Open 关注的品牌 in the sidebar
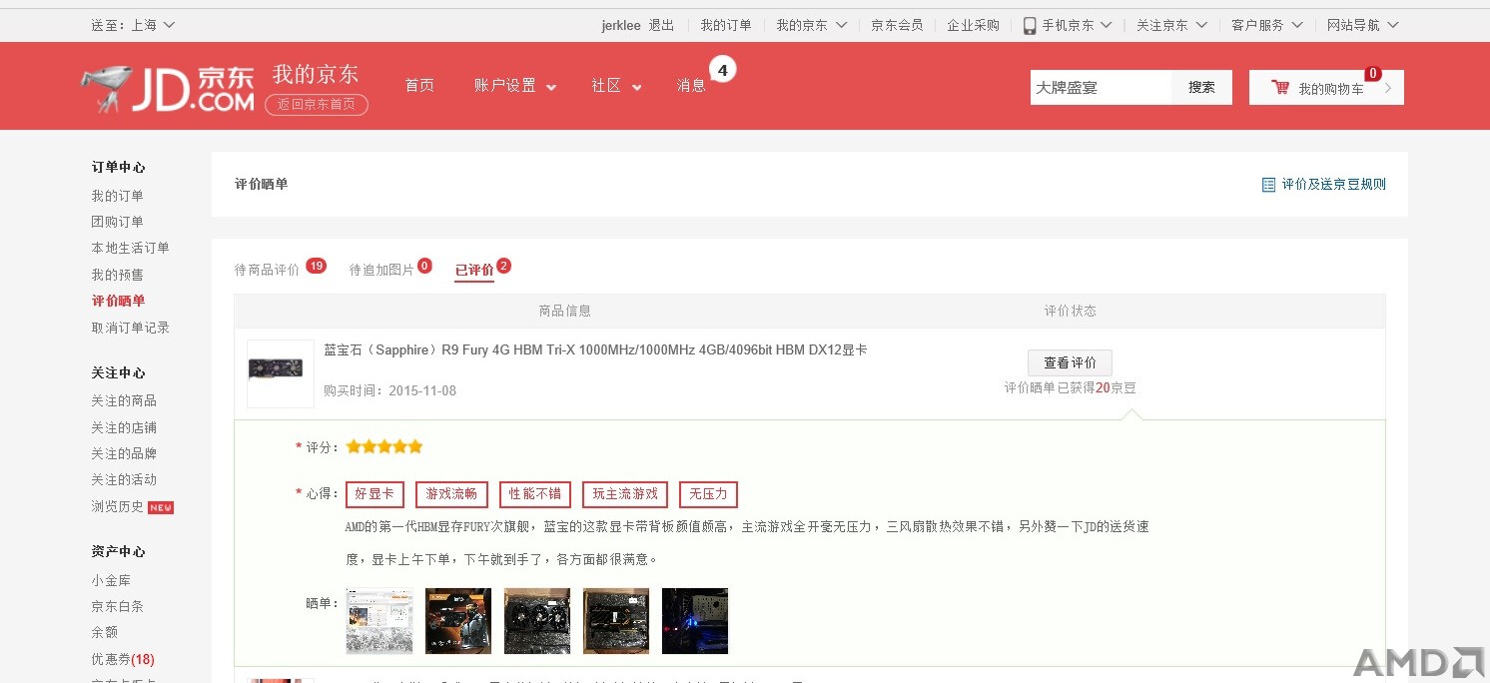1490x683 pixels. [x=124, y=453]
